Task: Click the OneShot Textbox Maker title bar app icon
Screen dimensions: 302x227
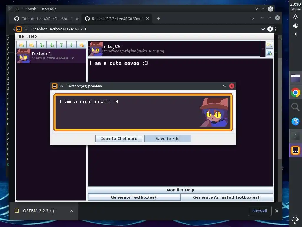Action: pos(19,29)
